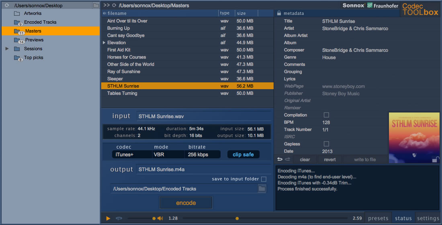Start audio playback with play button

108,218
